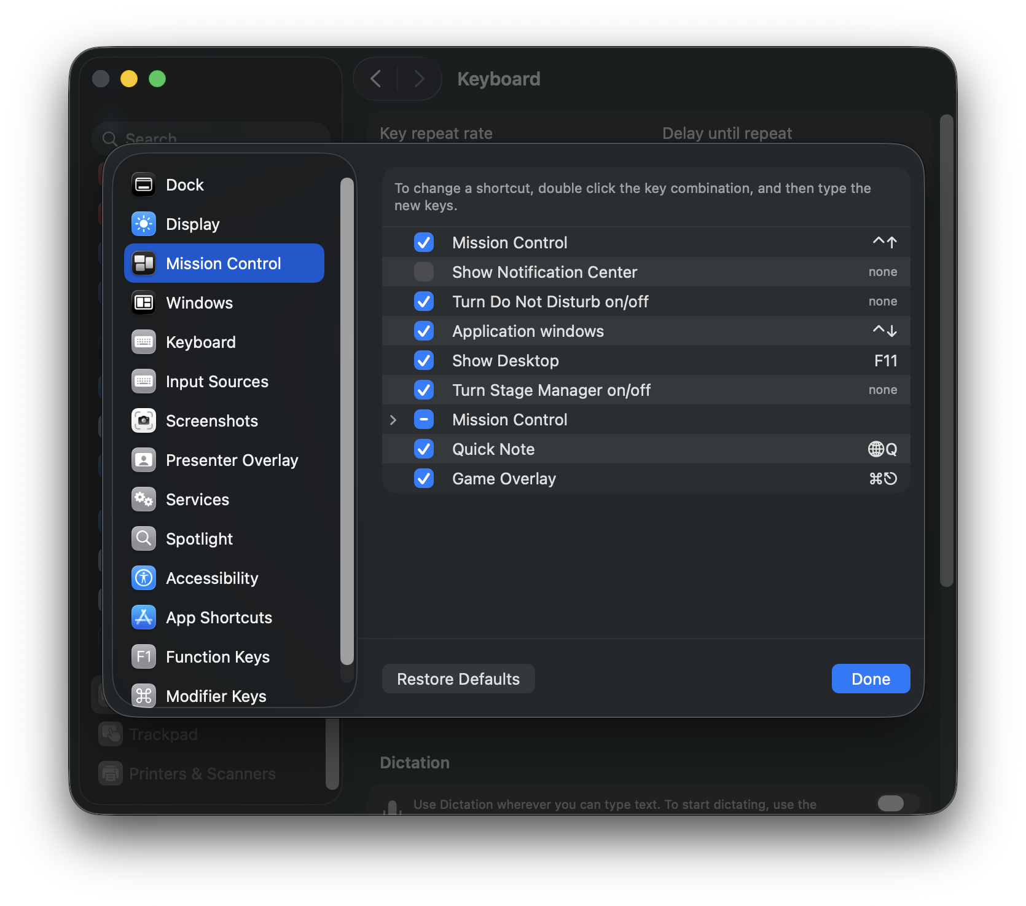
Task: Select Function Keys category
Action: [224, 657]
